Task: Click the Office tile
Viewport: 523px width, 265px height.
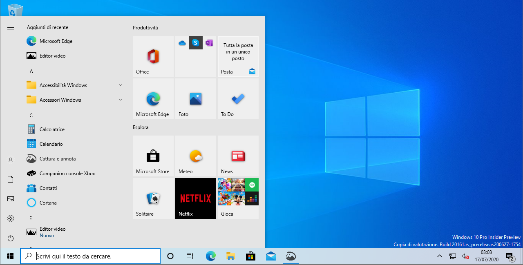Action: (153, 56)
